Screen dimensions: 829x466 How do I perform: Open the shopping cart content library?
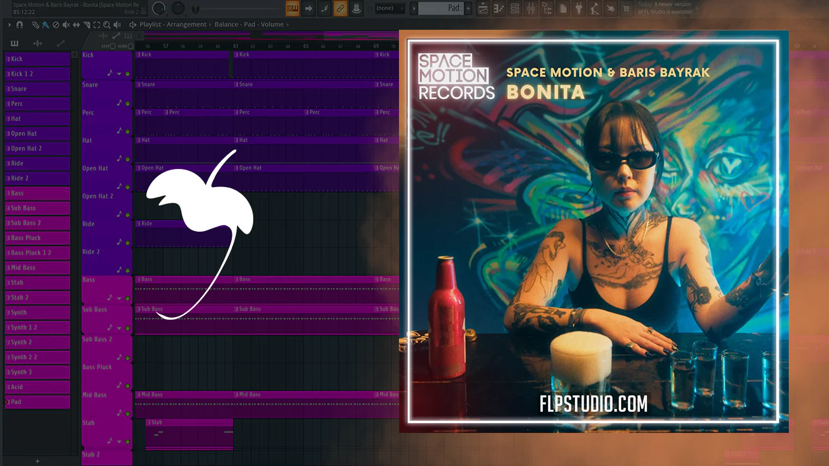pos(626,8)
